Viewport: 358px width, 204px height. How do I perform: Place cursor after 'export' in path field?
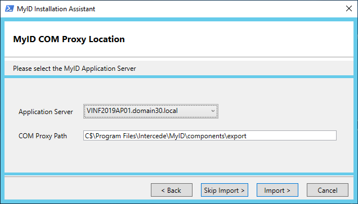click(x=247, y=136)
